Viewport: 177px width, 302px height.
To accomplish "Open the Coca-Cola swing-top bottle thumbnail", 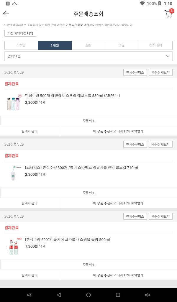I will coord(14,246).
